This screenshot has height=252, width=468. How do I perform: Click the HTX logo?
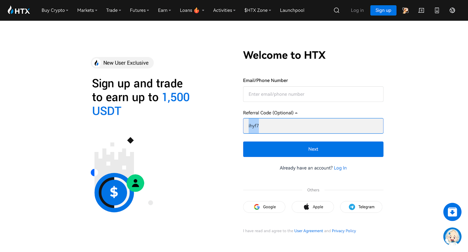(x=19, y=10)
